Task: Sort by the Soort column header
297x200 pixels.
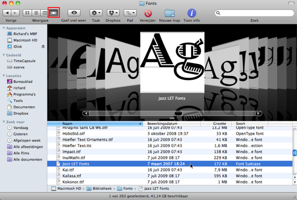Action: pos(250,123)
